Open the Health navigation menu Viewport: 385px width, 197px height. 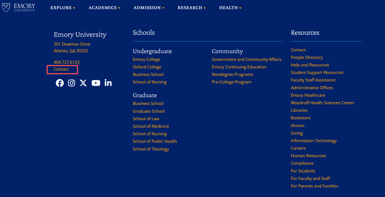(x=230, y=8)
